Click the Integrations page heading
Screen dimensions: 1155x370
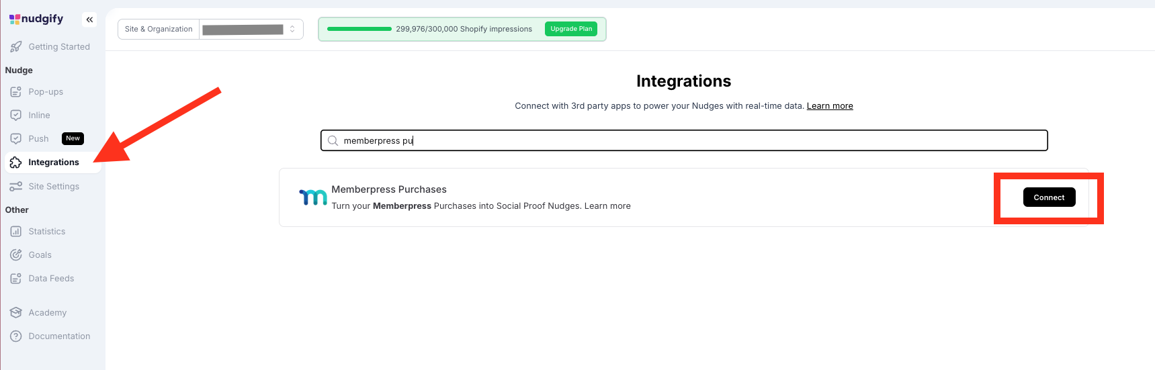683,81
